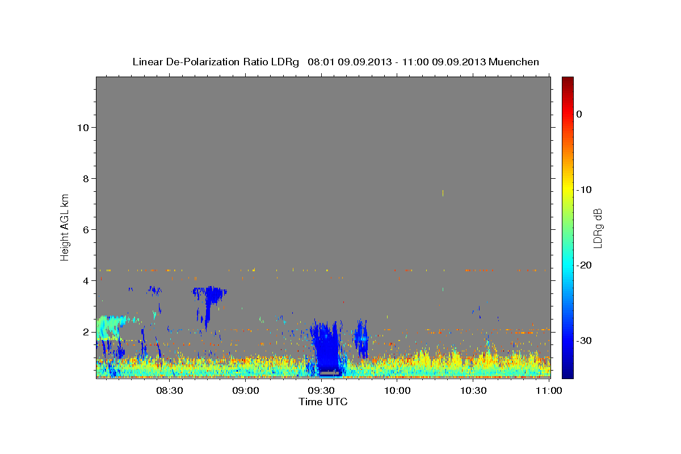Click the height axis label '4'

tap(86, 280)
